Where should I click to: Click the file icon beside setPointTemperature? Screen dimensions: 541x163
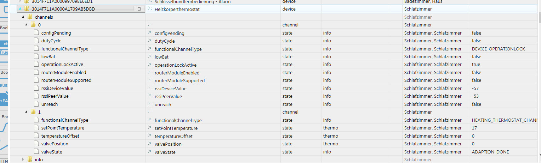[36, 128]
